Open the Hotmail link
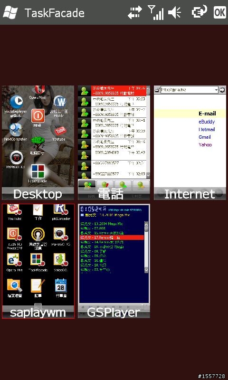This screenshot has height=380, width=228. [x=207, y=129]
